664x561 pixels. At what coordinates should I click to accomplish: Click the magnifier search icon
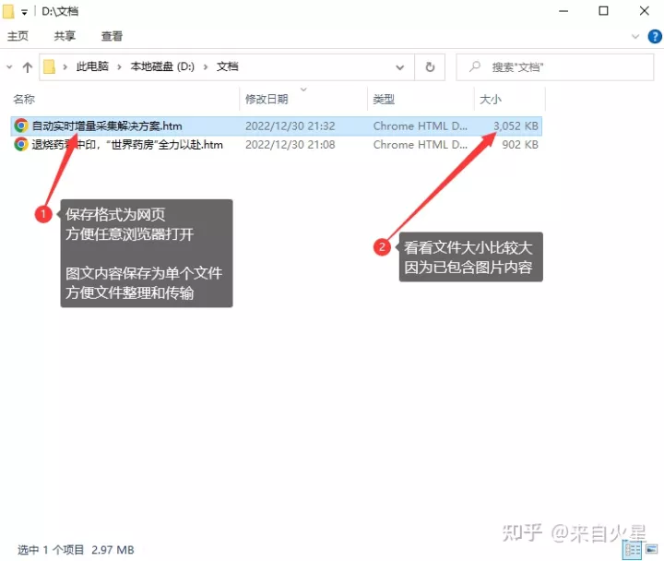pyautogui.click(x=475, y=66)
